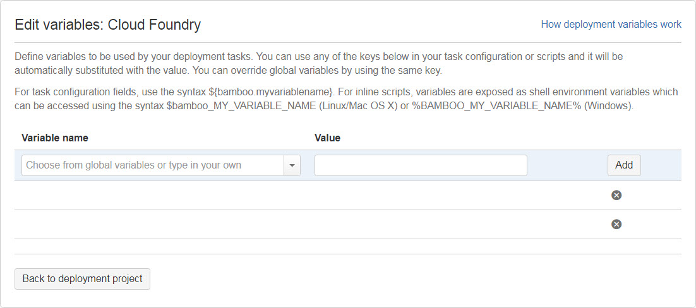Screen dimensions: 696x308
Task: Click the Value text input
Action: point(421,165)
